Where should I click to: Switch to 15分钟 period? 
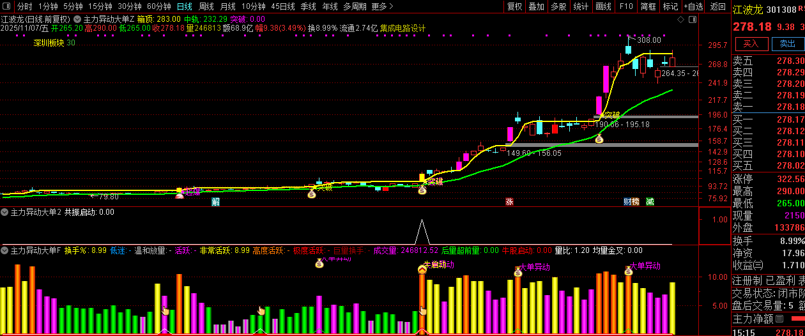tap(100, 6)
